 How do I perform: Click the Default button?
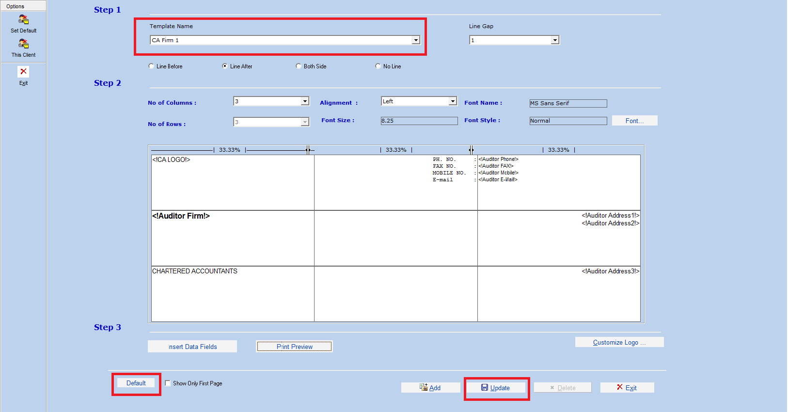click(136, 383)
